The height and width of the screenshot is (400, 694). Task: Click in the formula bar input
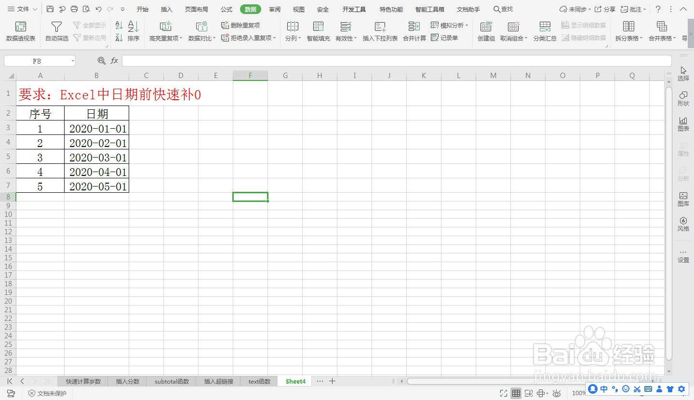pyautogui.click(x=397, y=61)
